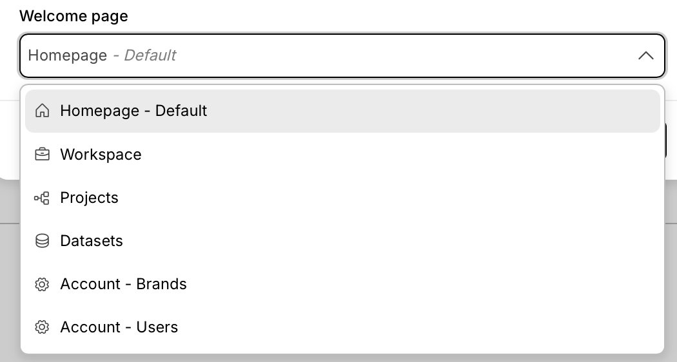
Task: Click the italic Default text in the field
Action: coord(150,55)
